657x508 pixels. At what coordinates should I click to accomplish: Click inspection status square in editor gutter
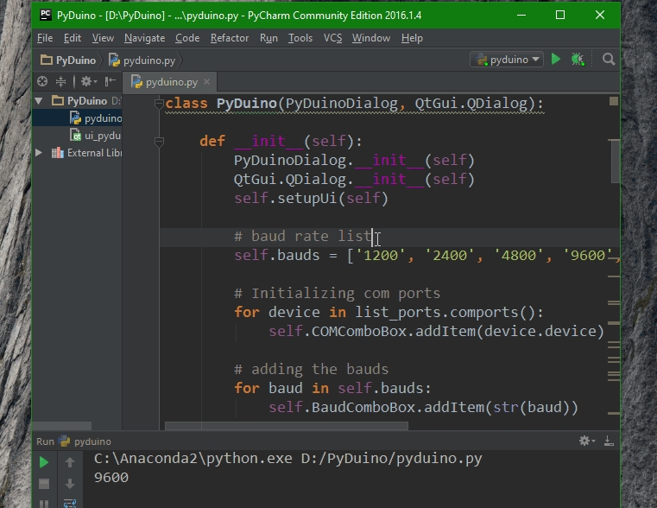(614, 101)
